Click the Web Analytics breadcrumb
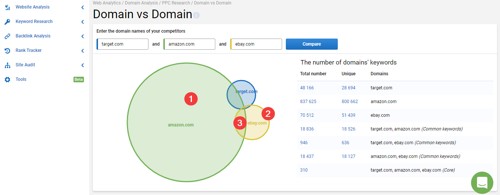The height and width of the screenshot is (195, 500). coord(107,3)
